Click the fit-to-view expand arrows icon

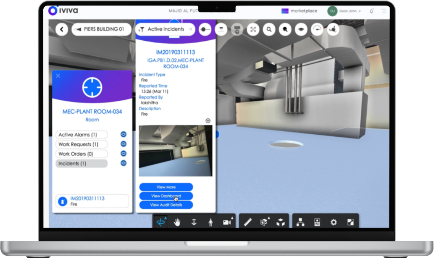[x=253, y=29]
